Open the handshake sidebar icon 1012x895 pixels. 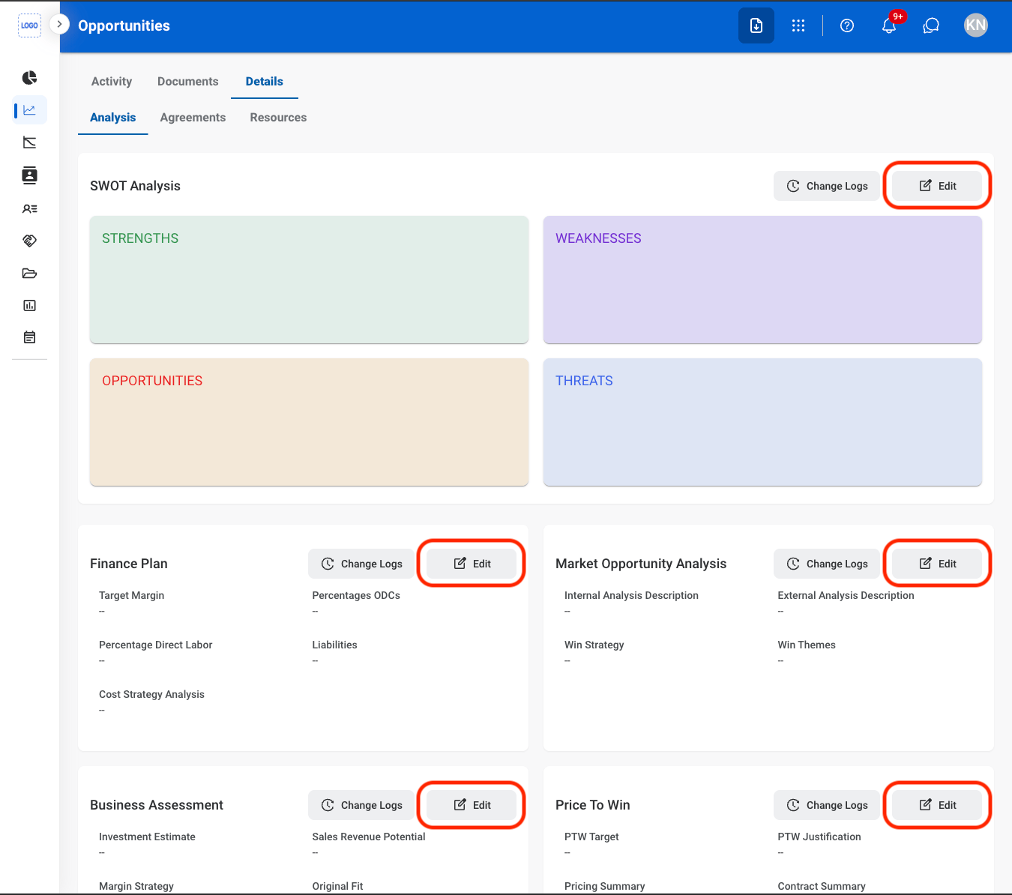[30, 241]
